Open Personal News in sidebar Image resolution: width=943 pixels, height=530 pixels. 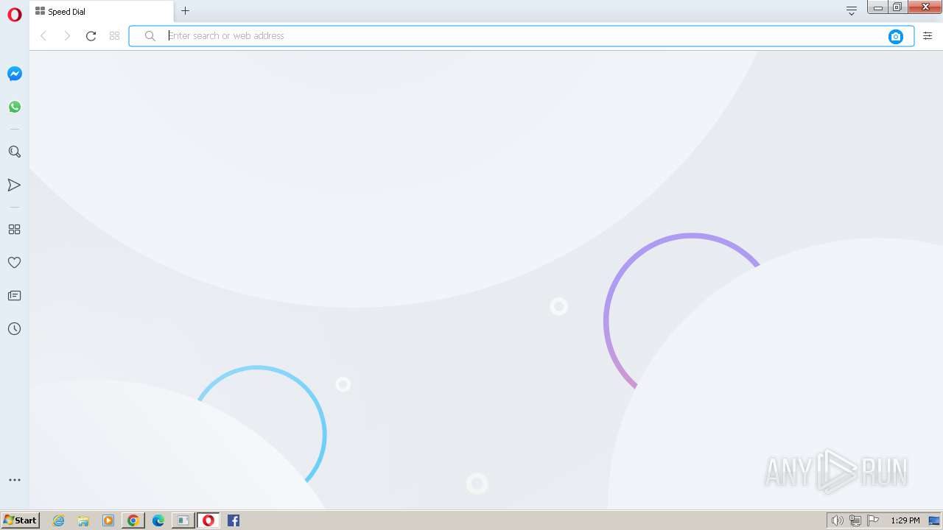14,295
